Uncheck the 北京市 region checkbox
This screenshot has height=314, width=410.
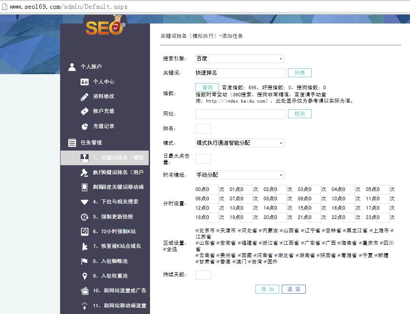[x=197, y=231]
